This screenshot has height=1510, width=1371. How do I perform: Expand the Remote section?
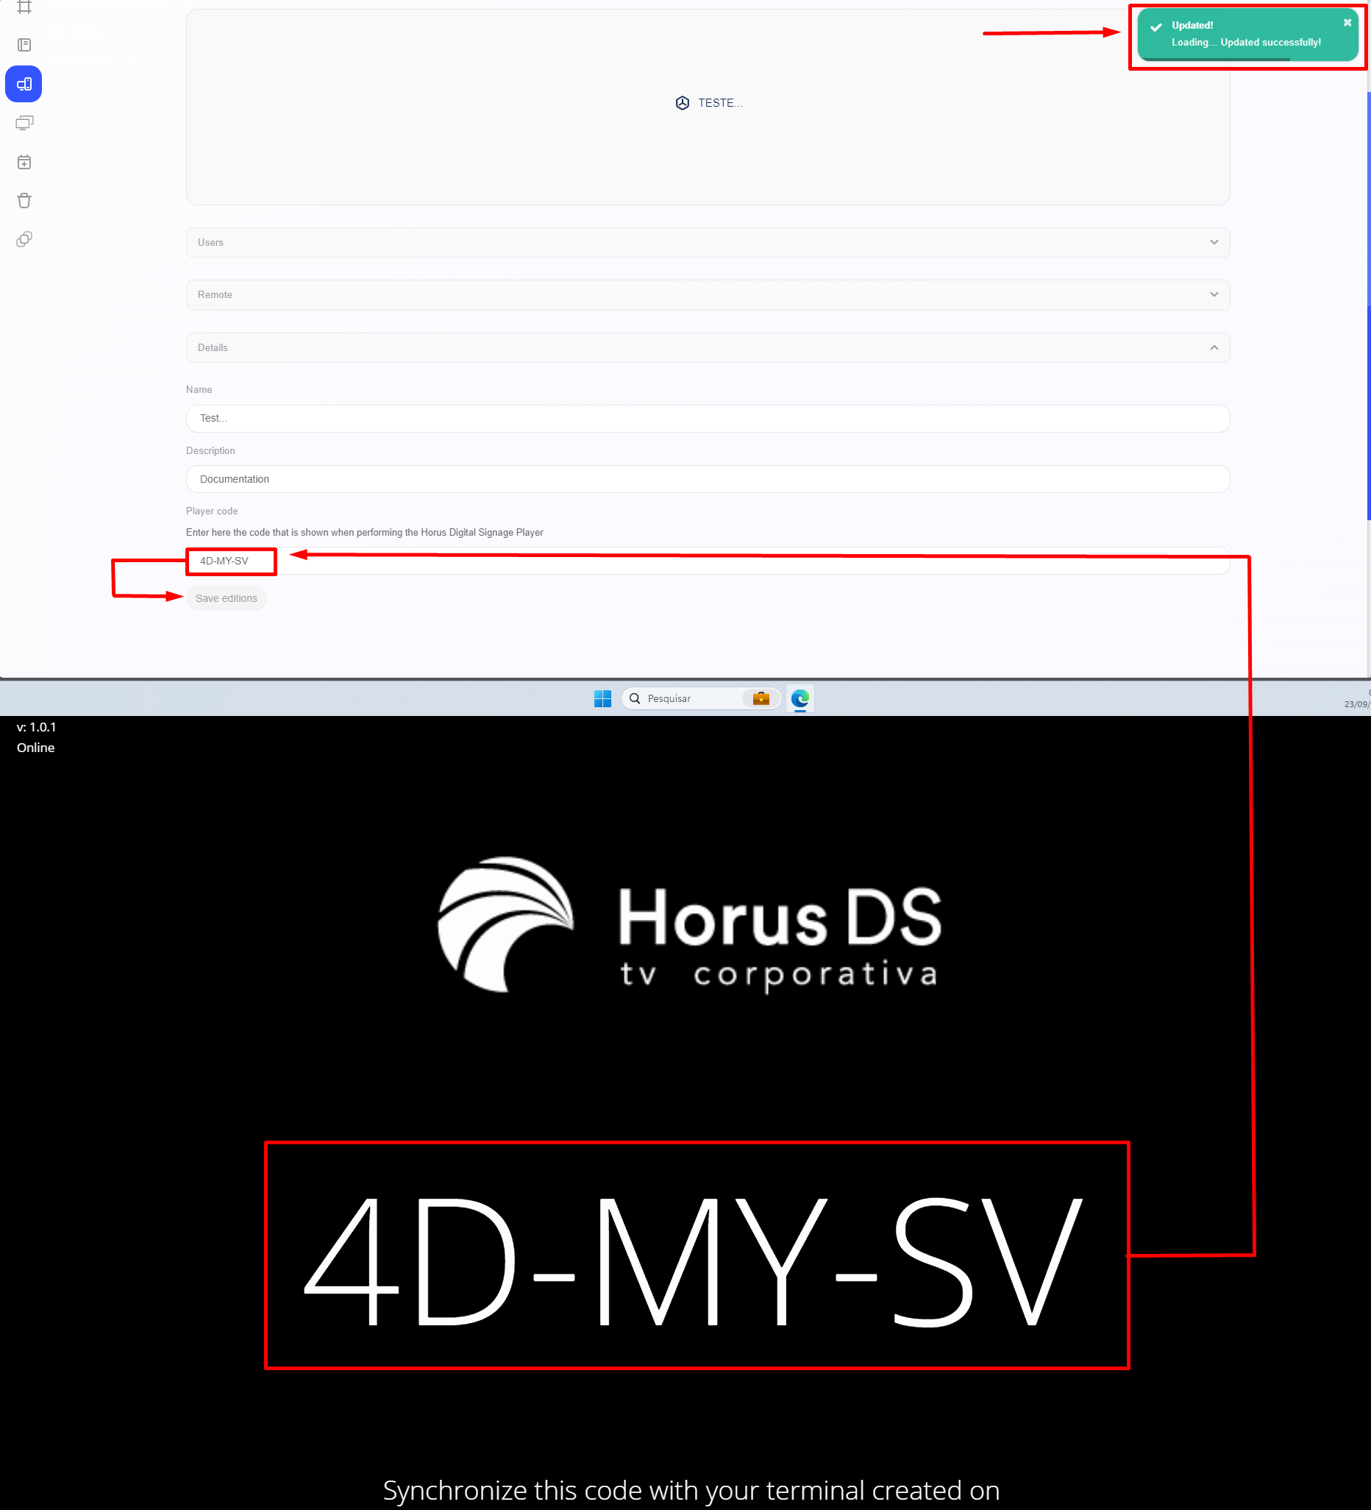coord(707,295)
